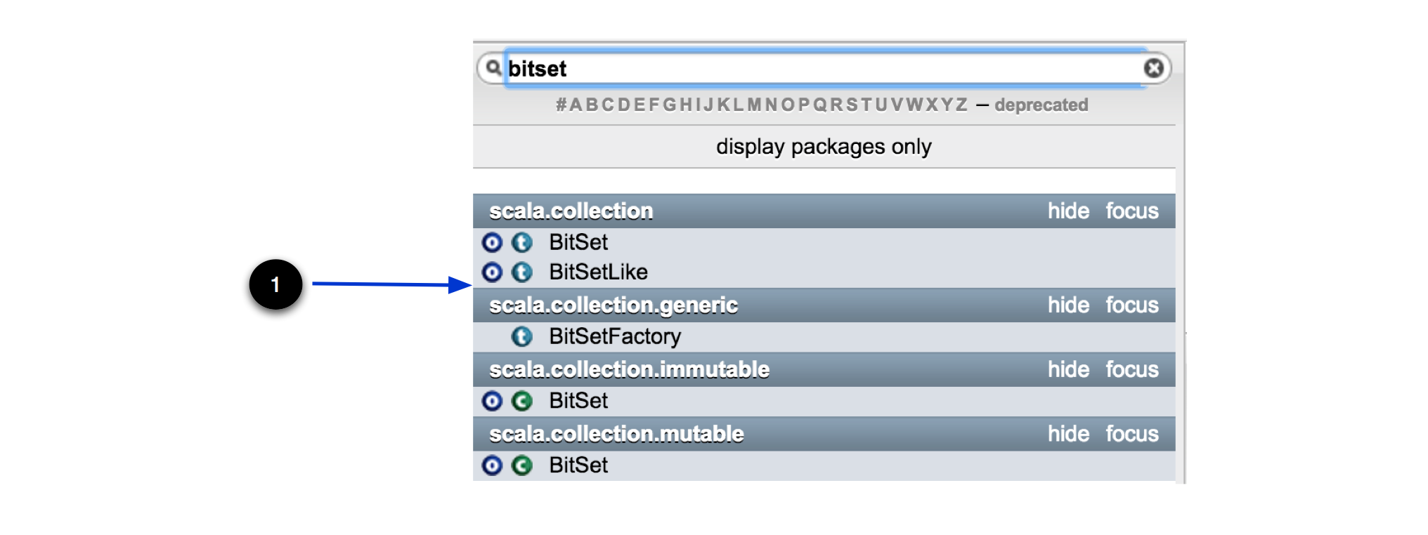Viewport: 1428px width, 535px height.
Task: Click the BitSetFactory trait icon
Action: pos(521,336)
